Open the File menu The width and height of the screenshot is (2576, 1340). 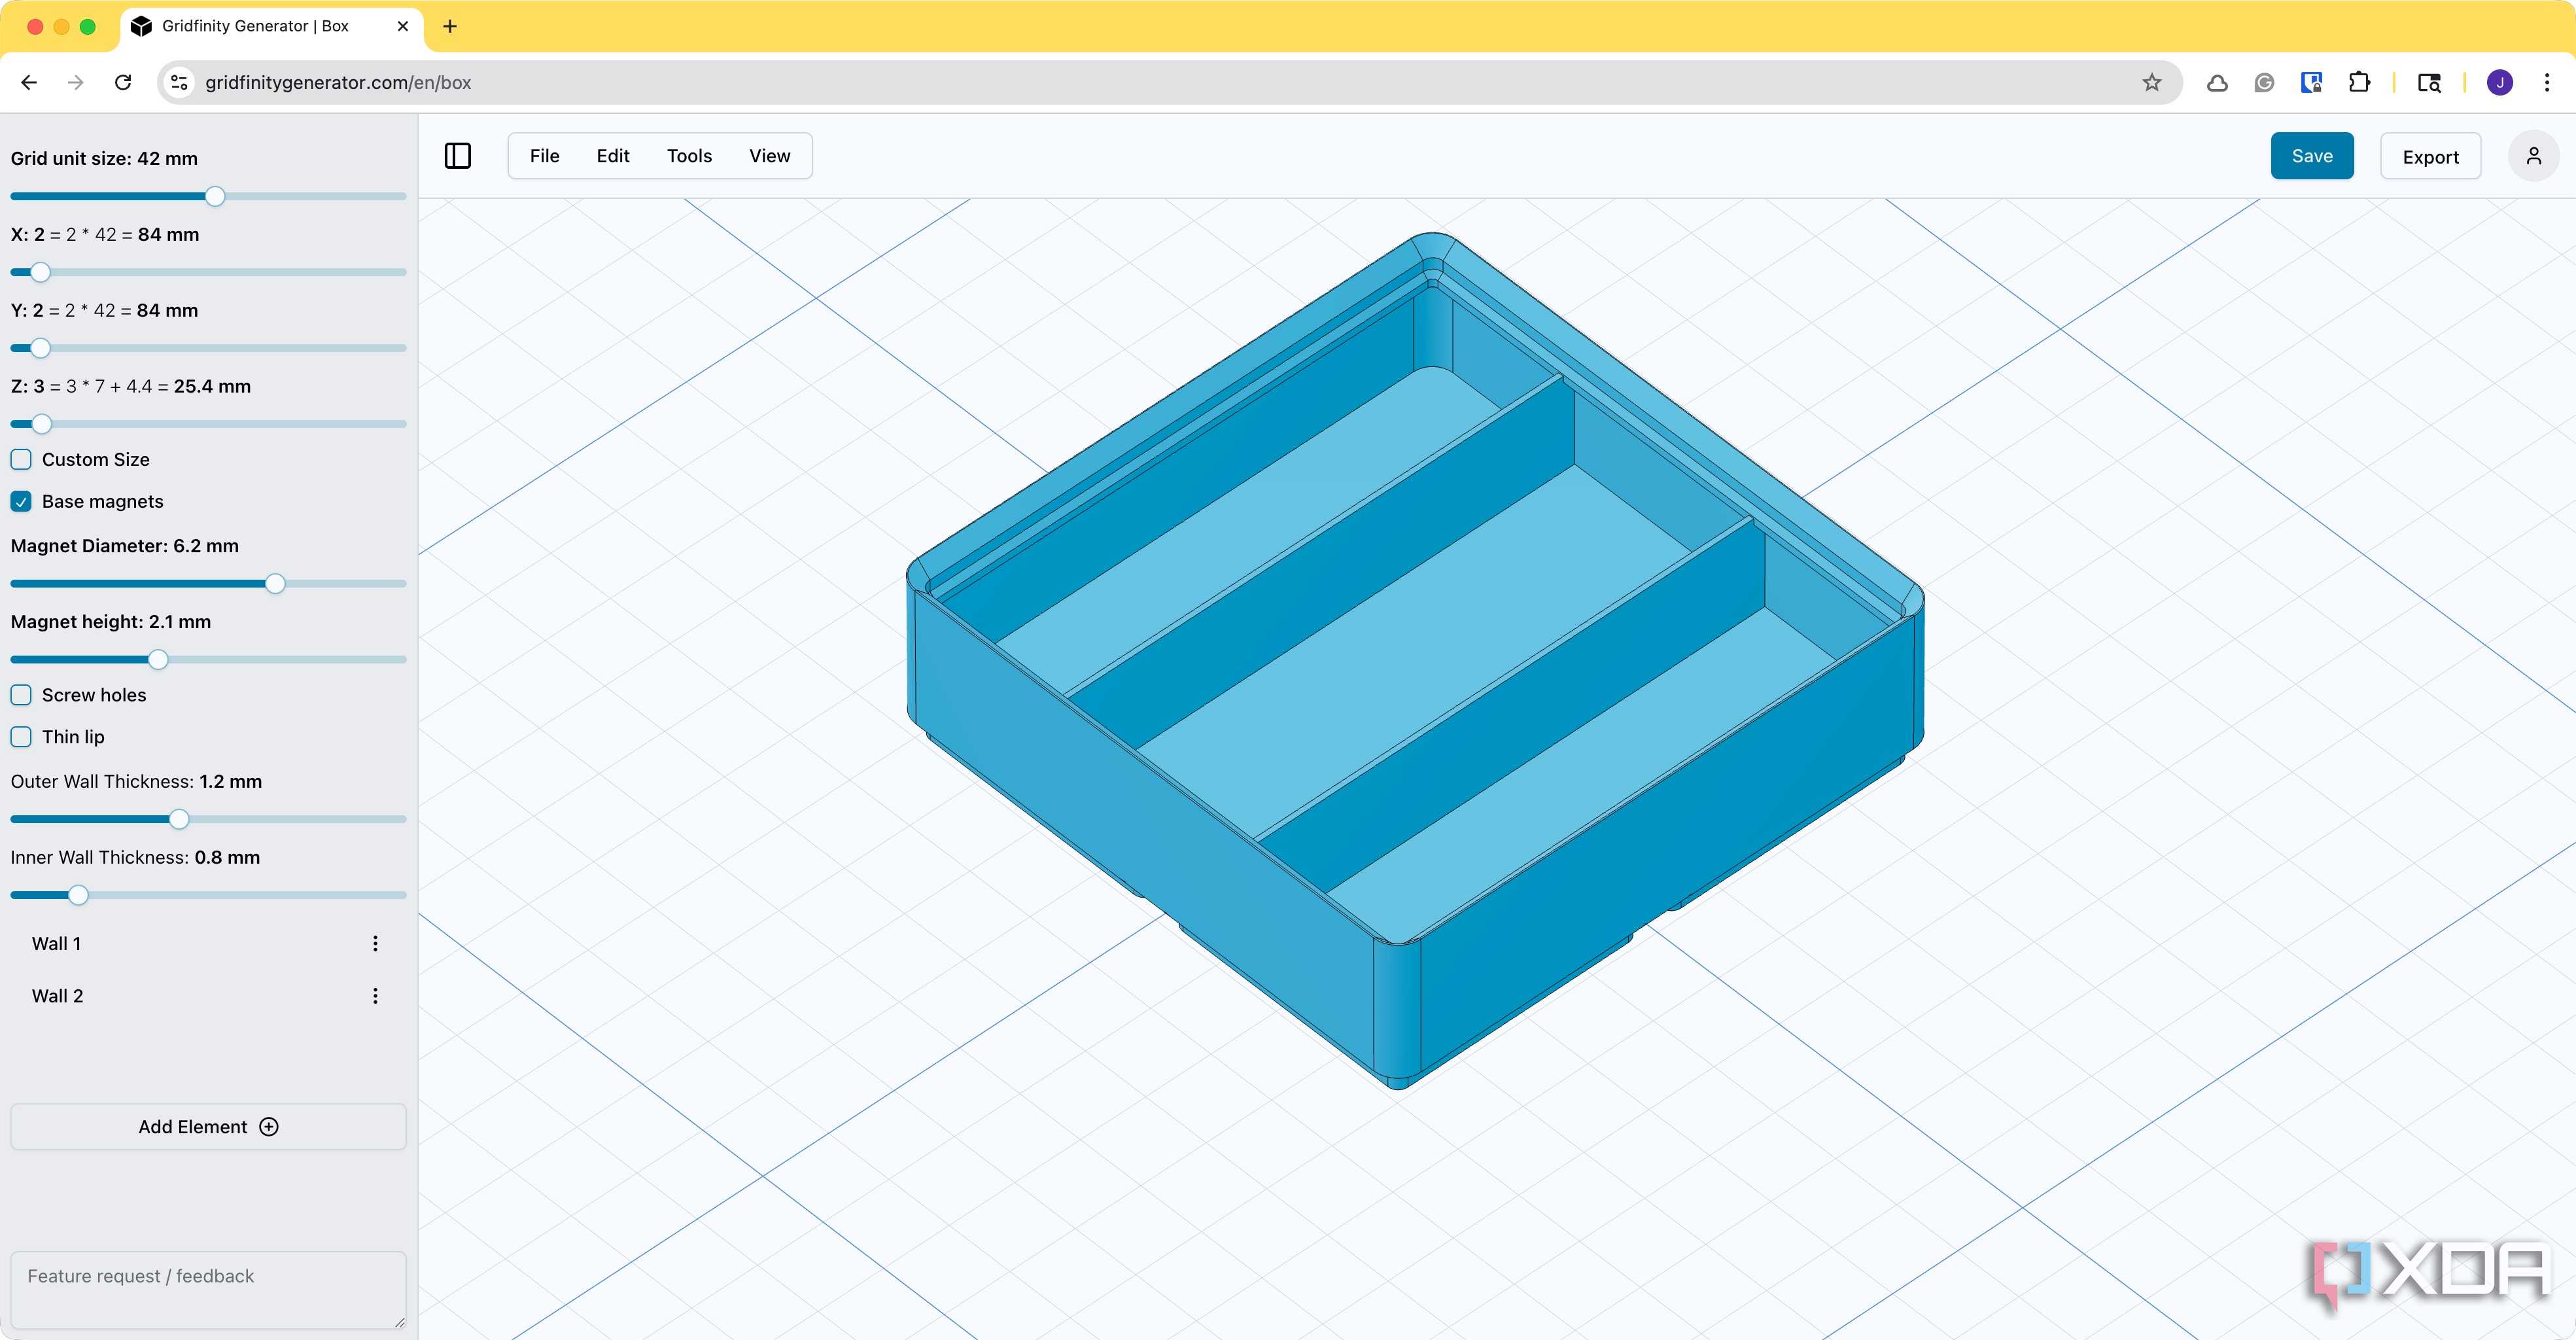(x=544, y=156)
